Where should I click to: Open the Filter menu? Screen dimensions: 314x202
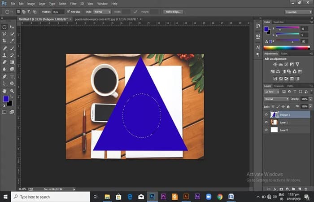pos(73,4)
